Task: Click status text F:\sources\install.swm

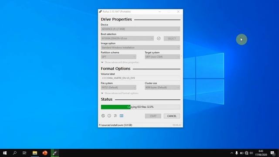Action: 116,125
